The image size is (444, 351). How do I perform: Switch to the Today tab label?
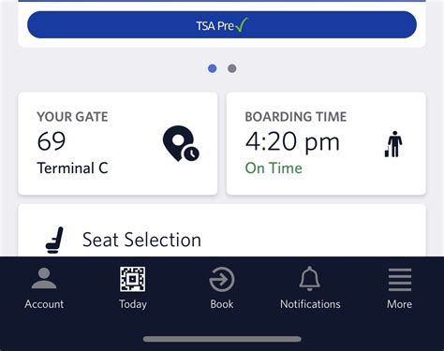point(133,304)
